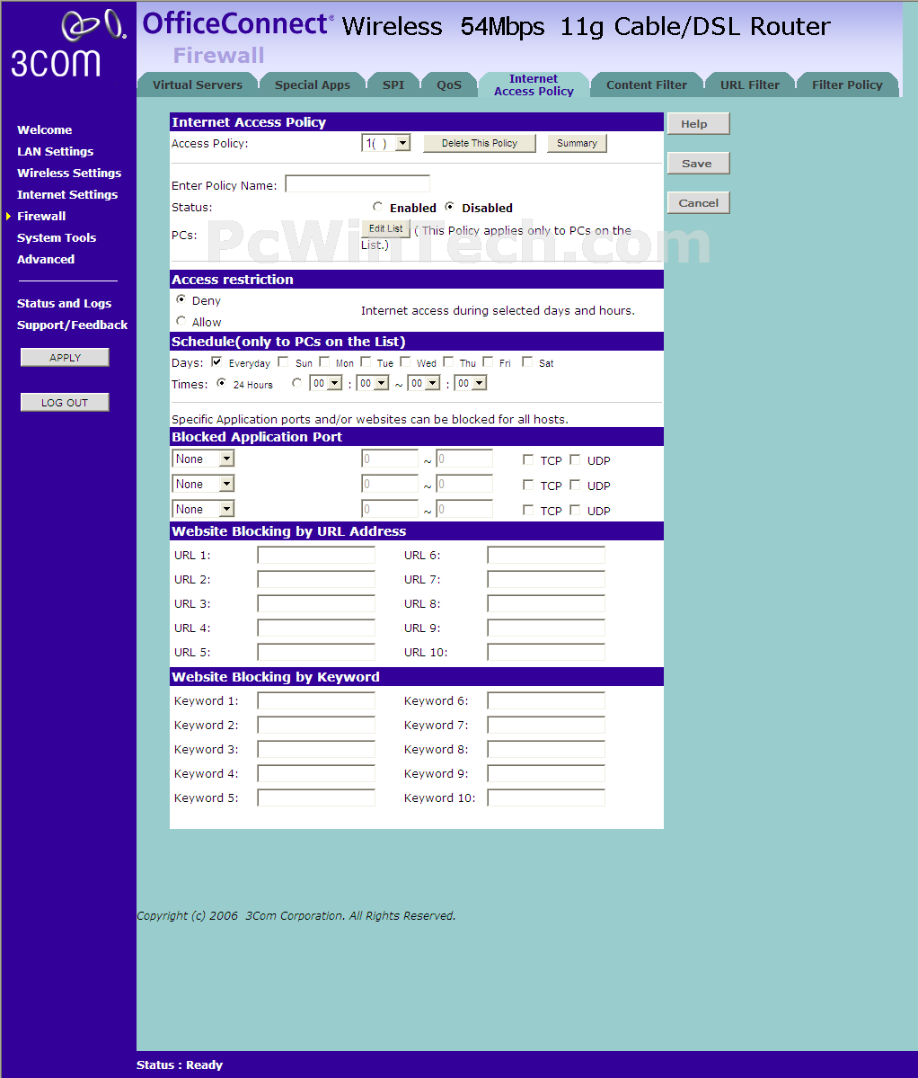Choose Deny access restriction
Viewport: 918px width, 1078px height.
coord(181,299)
